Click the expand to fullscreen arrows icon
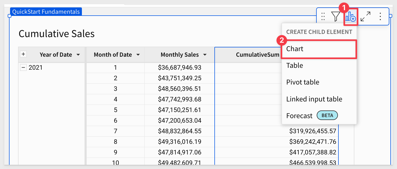Image resolution: width=397 pixels, height=169 pixels. (x=365, y=17)
